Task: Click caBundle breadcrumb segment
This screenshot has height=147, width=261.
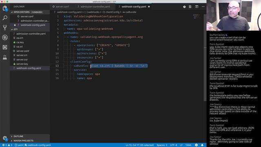Action: tap(129, 12)
